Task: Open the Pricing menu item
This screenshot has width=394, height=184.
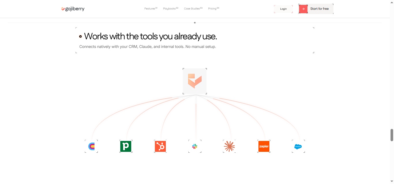Action: (x=213, y=9)
